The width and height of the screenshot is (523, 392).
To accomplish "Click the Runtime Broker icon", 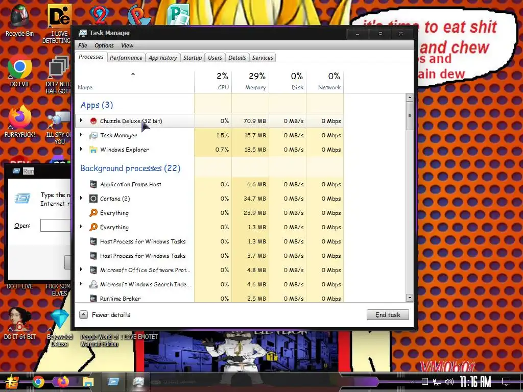I will (93, 298).
